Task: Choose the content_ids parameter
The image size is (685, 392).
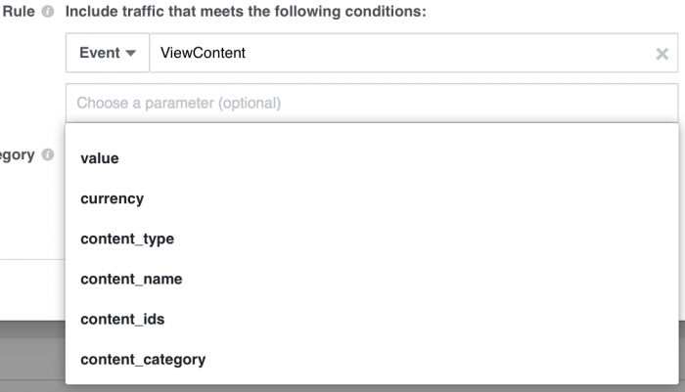Action: click(122, 319)
